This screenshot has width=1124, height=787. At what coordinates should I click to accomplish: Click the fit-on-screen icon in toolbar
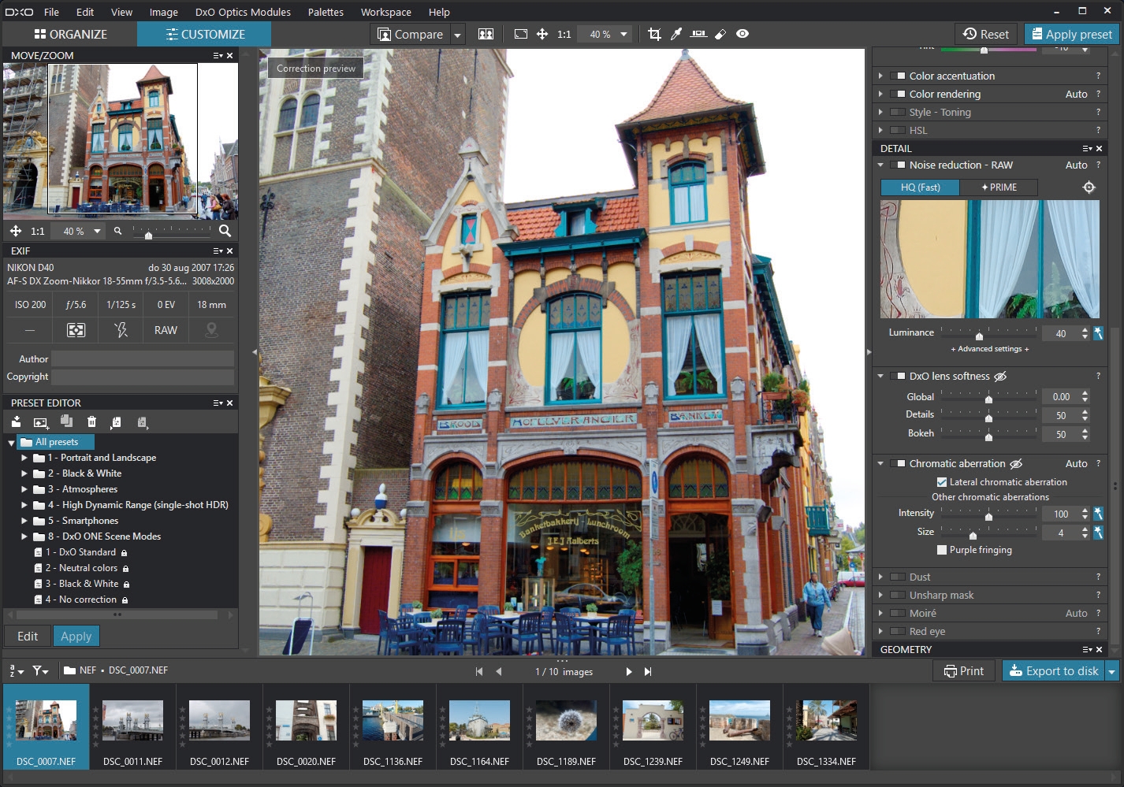[520, 34]
